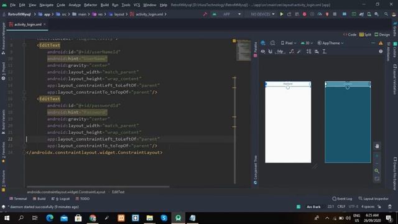Close the activity_login.xml tab
This screenshot has width=398, height=224.
44,24
